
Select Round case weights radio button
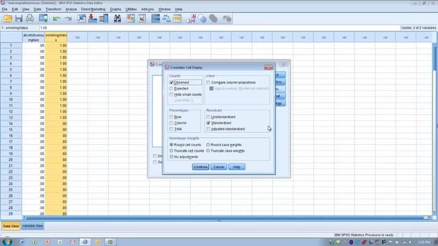[x=208, y=145]
